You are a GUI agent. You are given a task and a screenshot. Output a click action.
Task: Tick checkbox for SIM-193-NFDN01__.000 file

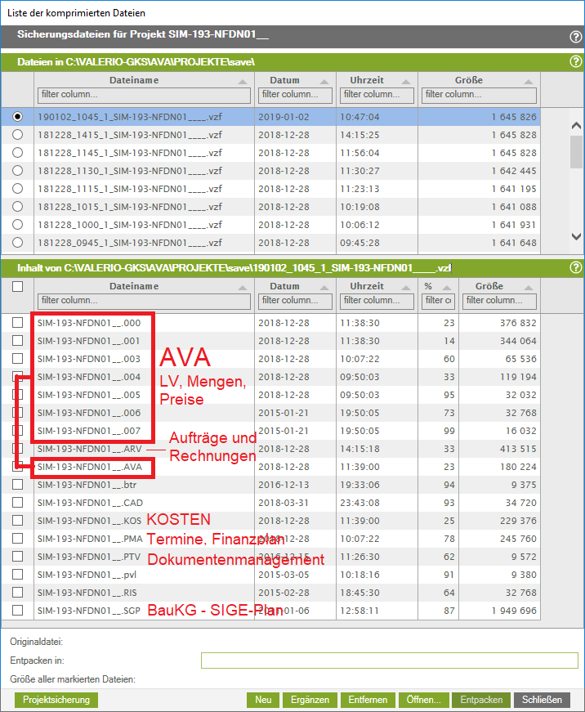click(x=18, y=323)
